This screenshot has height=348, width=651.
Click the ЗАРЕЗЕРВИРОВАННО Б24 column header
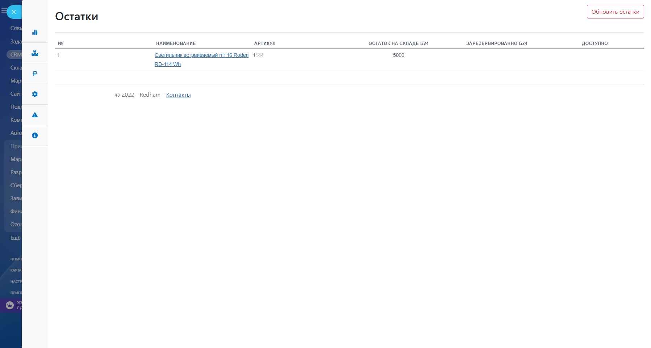(x=497, y=43)
